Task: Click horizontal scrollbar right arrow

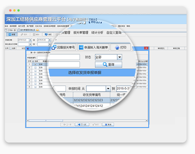Action: coord(147,121)
